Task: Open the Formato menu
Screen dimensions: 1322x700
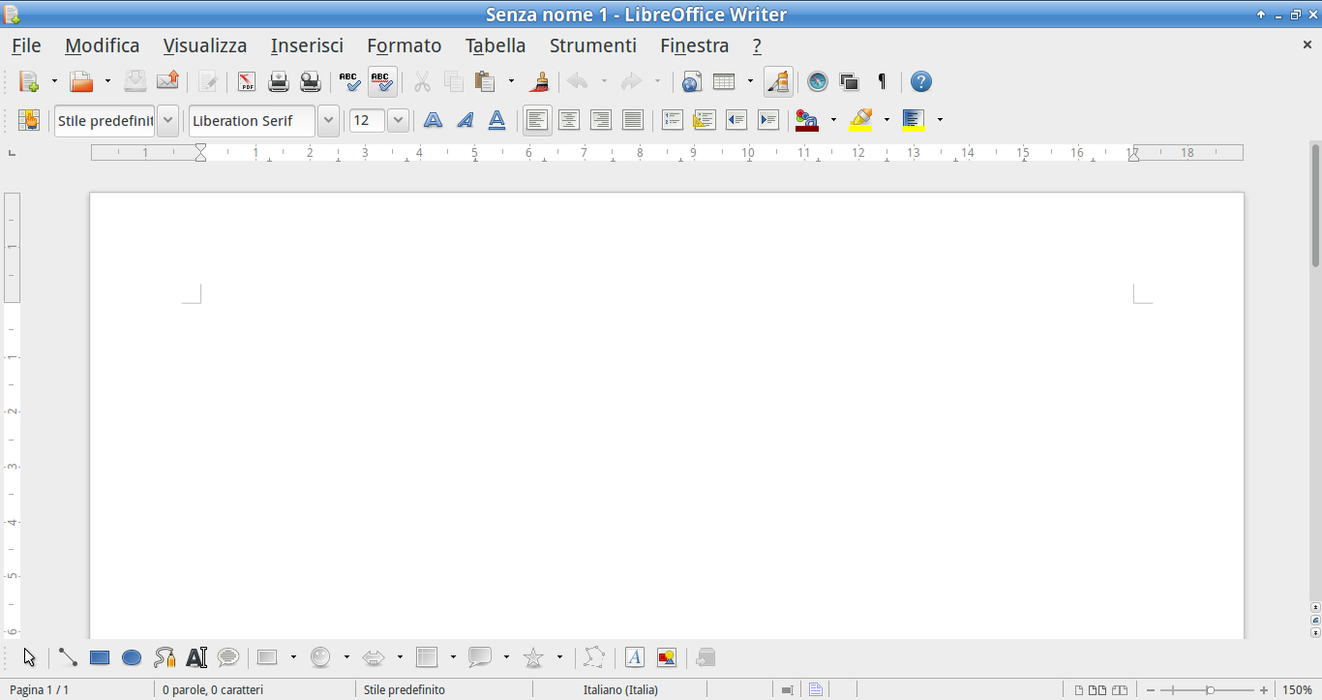Action: click(x=405, y=46)
